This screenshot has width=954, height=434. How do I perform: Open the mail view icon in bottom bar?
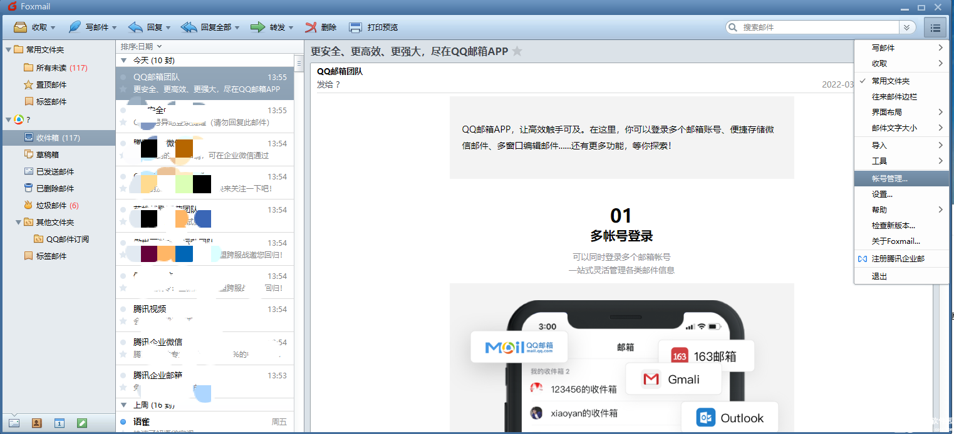(x=14, y=423)
